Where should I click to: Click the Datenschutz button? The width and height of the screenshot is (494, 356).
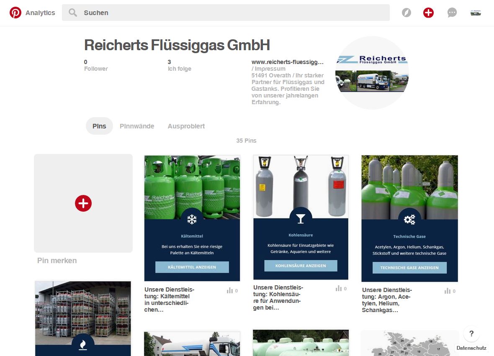coord(471,348)
